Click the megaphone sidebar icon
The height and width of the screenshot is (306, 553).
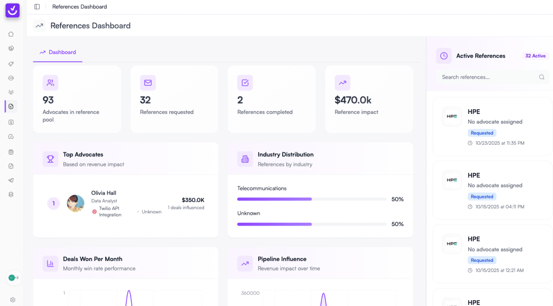pyautogui.click(x=11, y=64)
